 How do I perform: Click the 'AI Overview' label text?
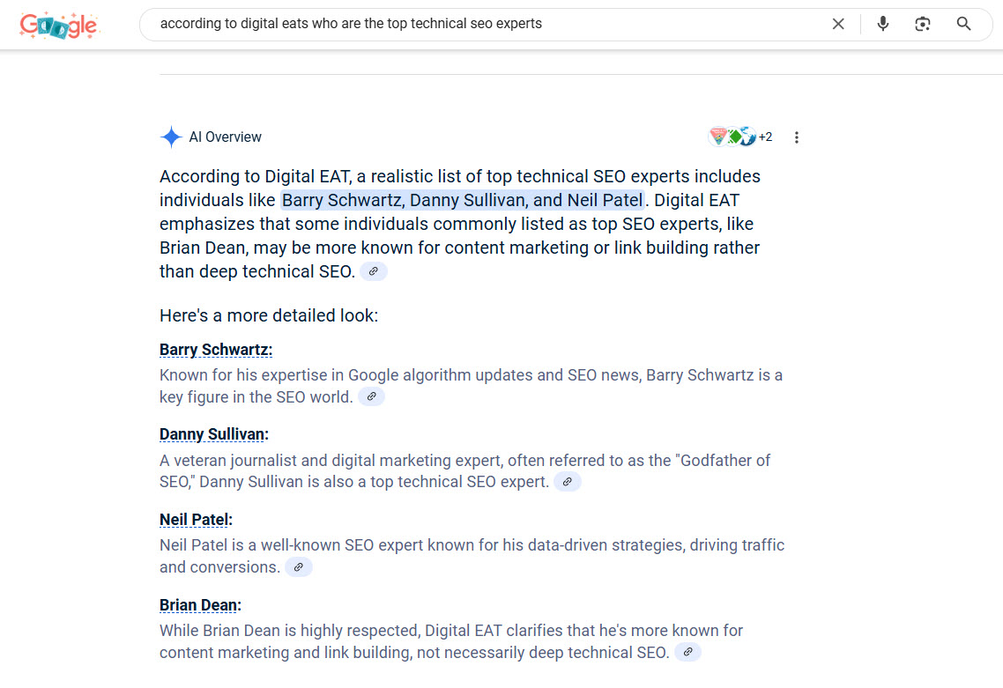coord(225,137)
